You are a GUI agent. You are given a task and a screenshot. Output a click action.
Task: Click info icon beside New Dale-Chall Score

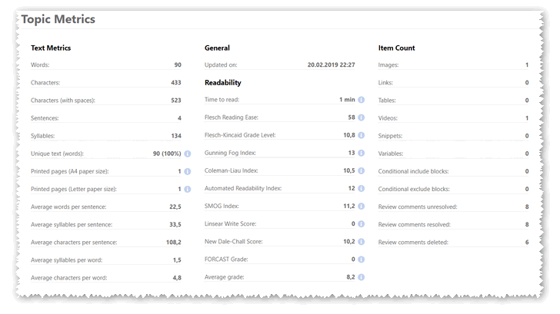click(362, 242)
